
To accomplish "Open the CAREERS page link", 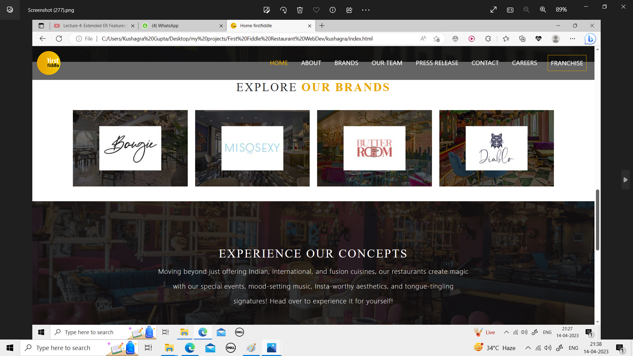I will pos(525,63).
